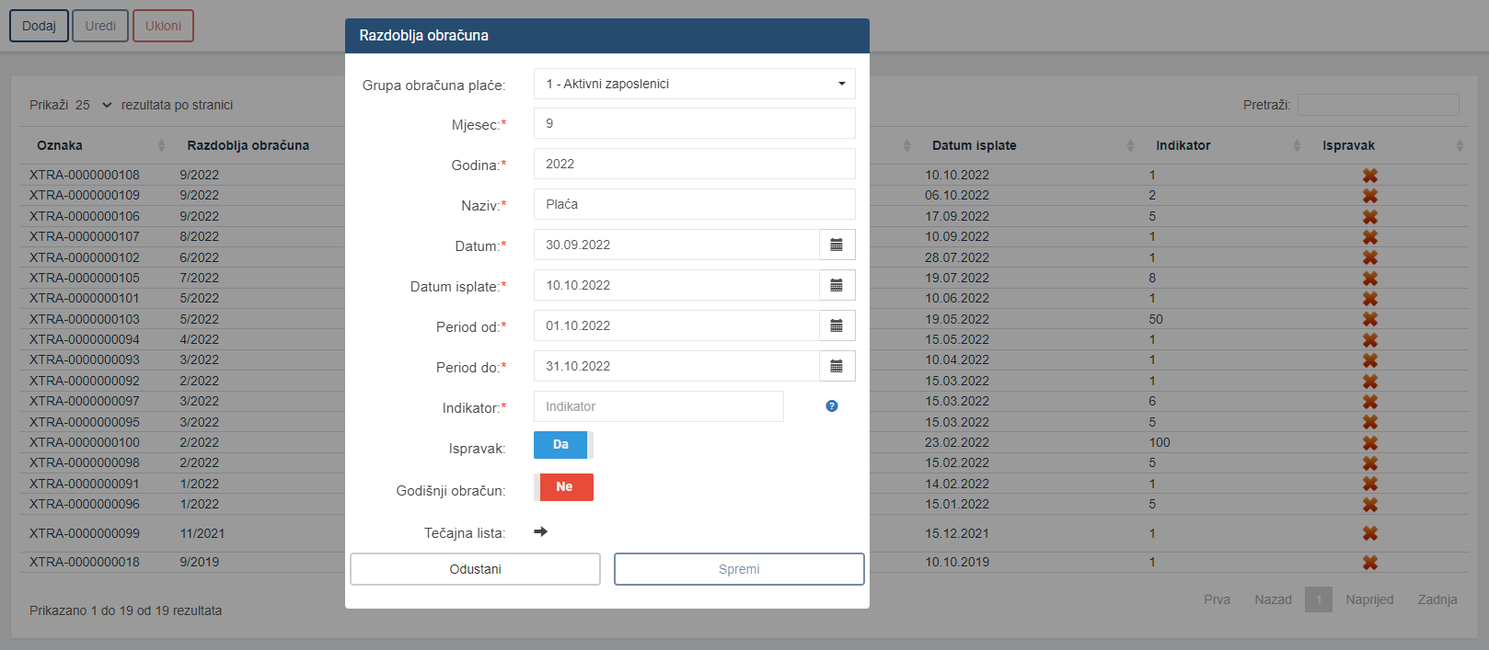Click Ispravak X icon for XTRA-0000000109 row
1489x650 pixels.
click(x=1370, y=195)
